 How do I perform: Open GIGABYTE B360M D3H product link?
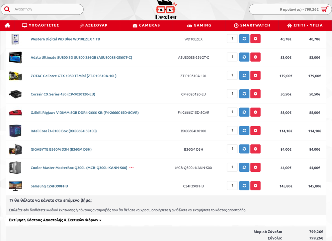[x=61, y=150]
